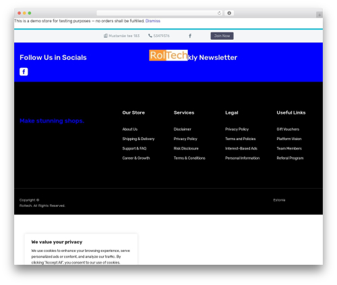The width and height of the screenshot is (337, 285).
Task: Open Personal Information link
Action: pyautogui.click(x=242, y=158)
